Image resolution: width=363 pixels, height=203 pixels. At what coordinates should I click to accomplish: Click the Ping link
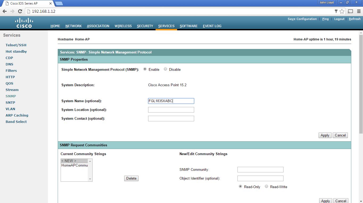coord(326,19)
